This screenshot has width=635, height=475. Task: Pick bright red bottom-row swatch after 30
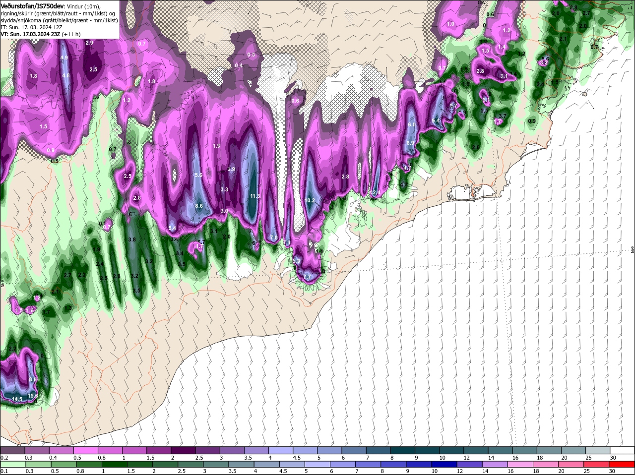click(623, 464)
